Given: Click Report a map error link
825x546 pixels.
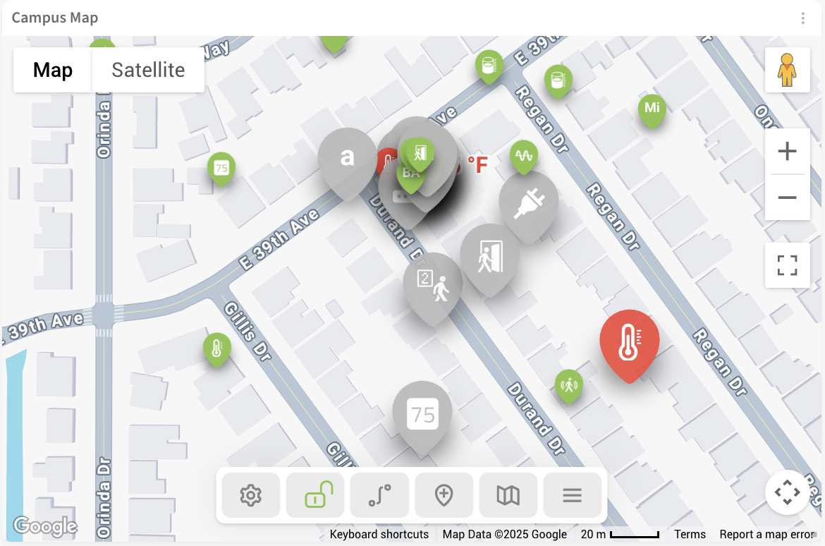Looking at the screenshot, I should click(x=767, y=535).
